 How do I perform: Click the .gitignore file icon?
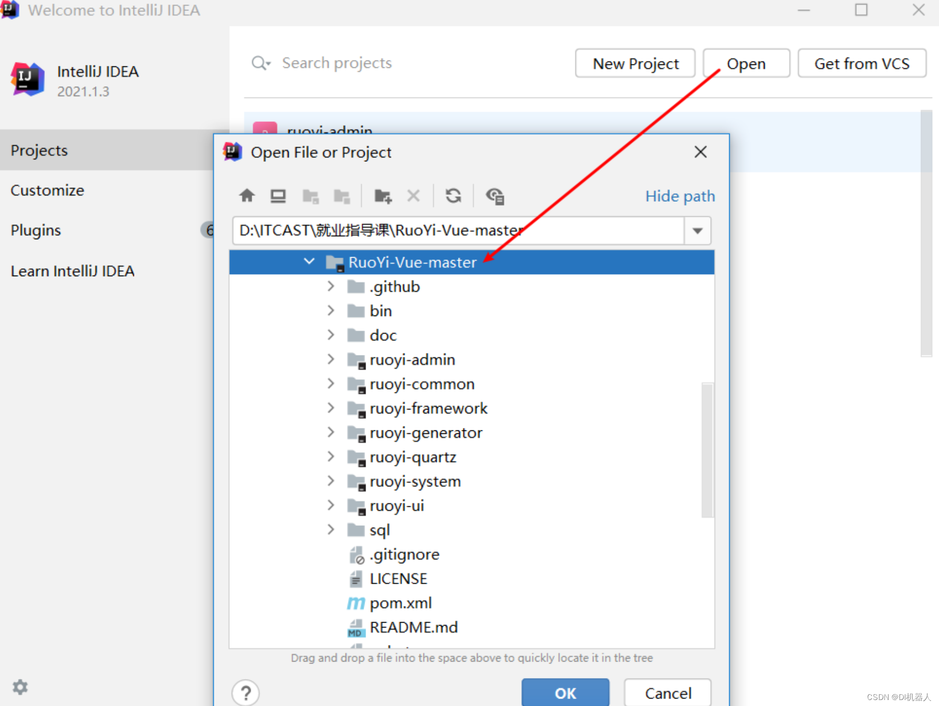(356, 555)
